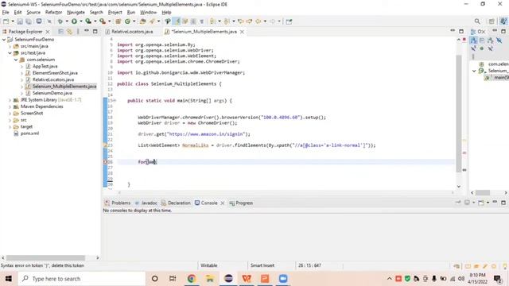Switch to the Declaration tab
The height and width of the screenshot is (286, 509).
pos(176,203)
